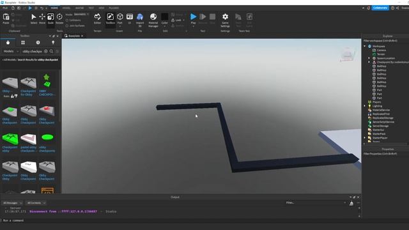
Task: Select the green oval obby checkpoints thumbnail
Action: (47, 137)
